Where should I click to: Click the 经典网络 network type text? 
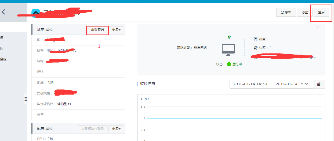pyautogui.click(x=200, y=48)
